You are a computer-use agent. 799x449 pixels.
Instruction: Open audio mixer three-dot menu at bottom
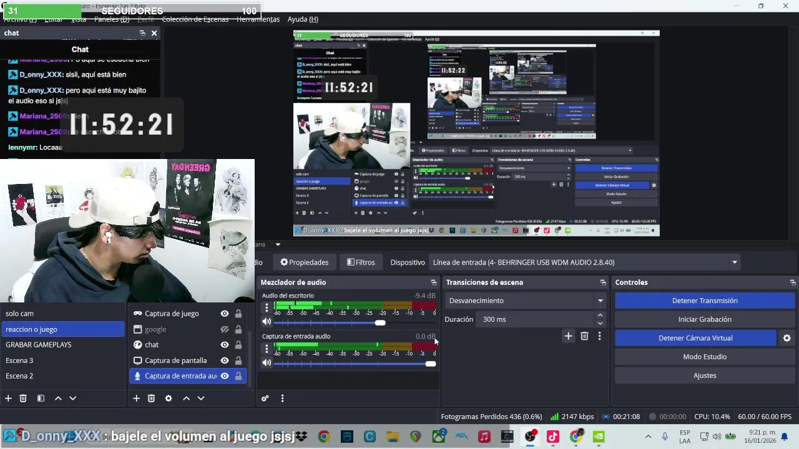click(282, 398)
